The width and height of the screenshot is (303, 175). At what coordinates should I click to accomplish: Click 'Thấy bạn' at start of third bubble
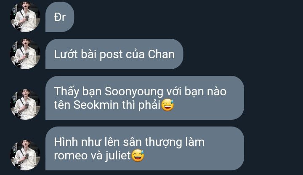[78, 92]
